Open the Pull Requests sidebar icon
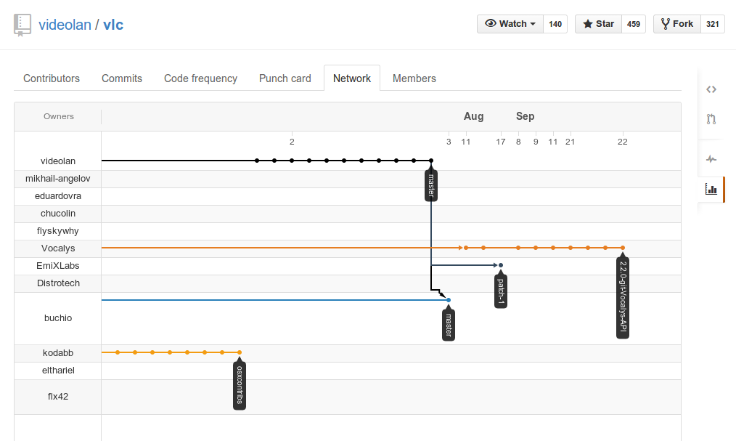This screenshot has width=736, height=441. [711, 119]
